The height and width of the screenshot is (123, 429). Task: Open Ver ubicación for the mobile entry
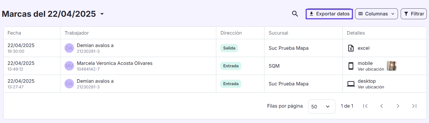[371, 69]
